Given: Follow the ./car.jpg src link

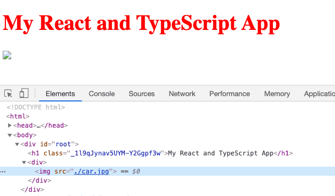Looking at the screenshot, I should [92, 171].
